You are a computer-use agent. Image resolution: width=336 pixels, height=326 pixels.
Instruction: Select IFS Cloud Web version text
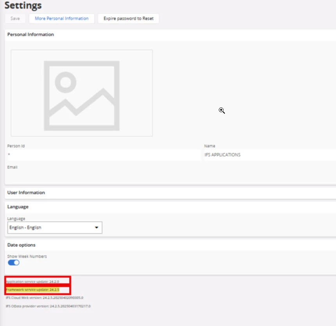[45, 298]
